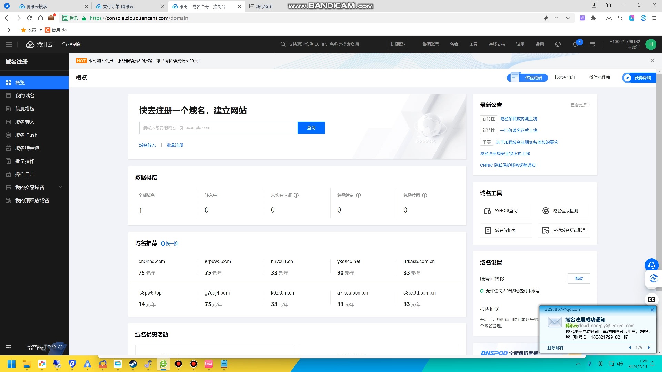The height and width of the screenshot is (372, 662).
Task: Click the 体验调研 button
Action: point(528,78)
